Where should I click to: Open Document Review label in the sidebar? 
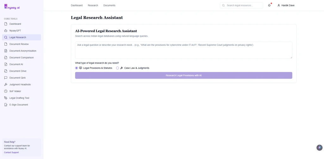(19, 44)
